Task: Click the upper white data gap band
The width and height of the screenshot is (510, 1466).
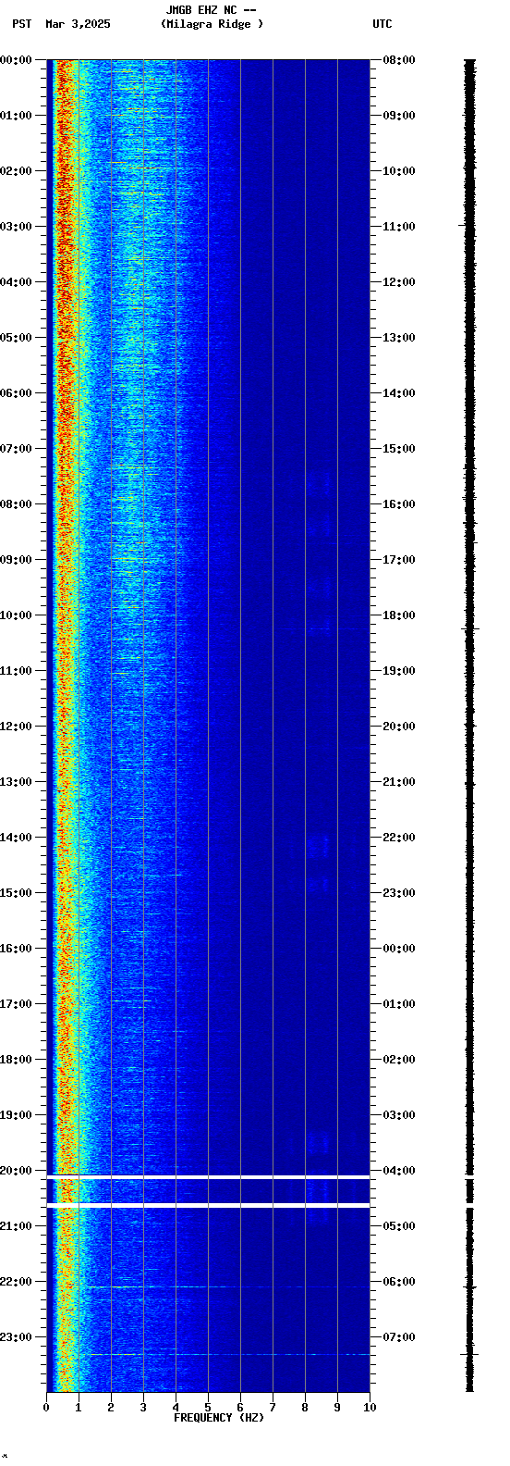Action: pyautogui.click(x=208, y=1177)
